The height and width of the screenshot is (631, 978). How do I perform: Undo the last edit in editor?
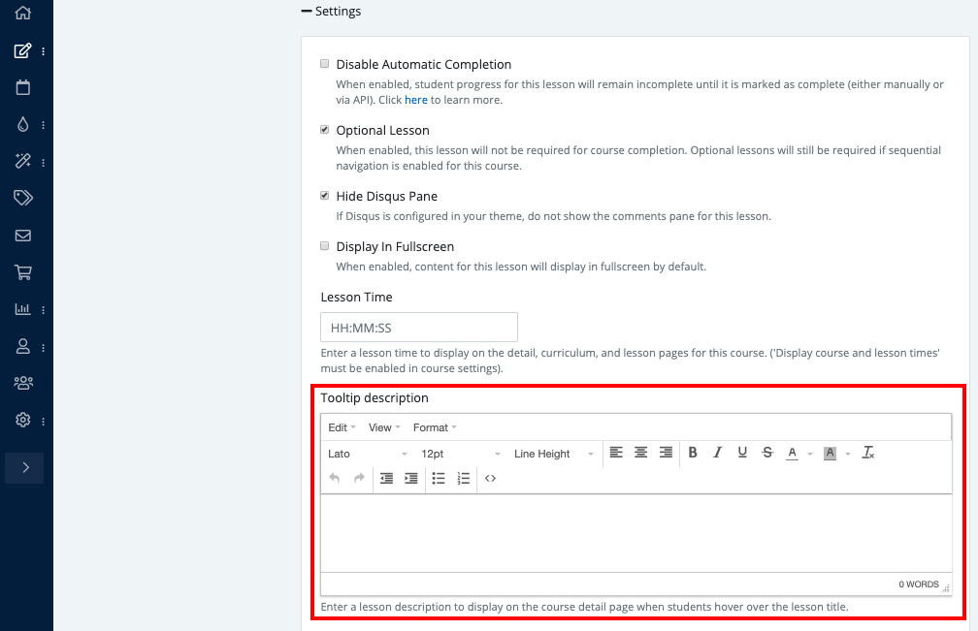[x=335, y=478]
